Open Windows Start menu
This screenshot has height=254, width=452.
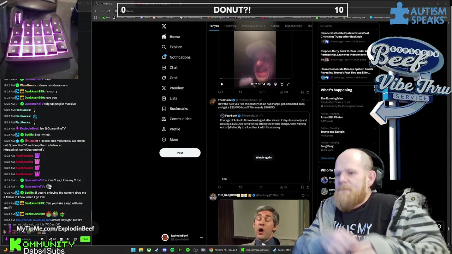133,250
